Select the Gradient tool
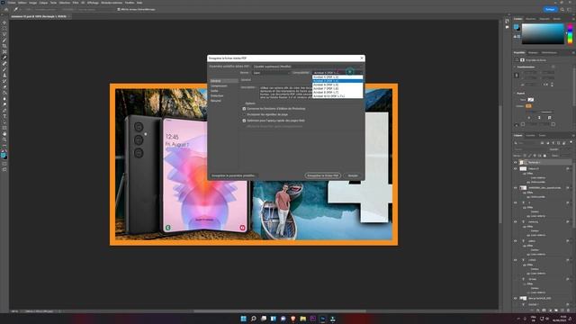This screenshot has width=576, height=324. [x=4, y=93]
